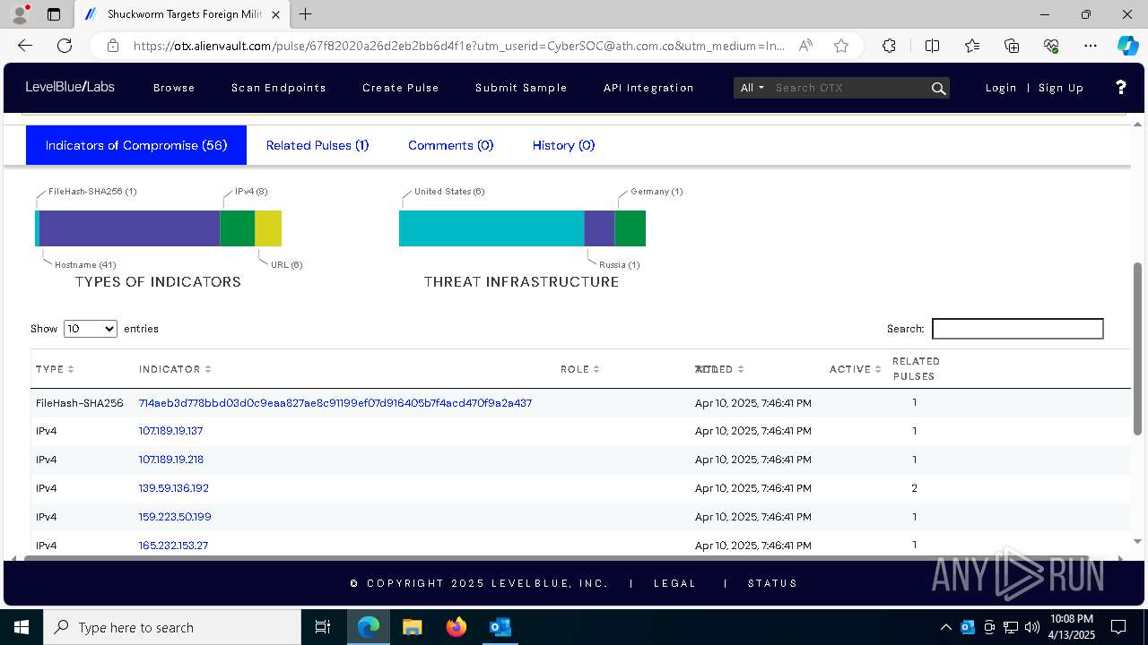Screen dimensions: 1148x645
Task: Open Outlook from taskbar
Action: coord(500,627)
